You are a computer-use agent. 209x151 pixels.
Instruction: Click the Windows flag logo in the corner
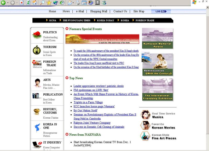[194, 2]
